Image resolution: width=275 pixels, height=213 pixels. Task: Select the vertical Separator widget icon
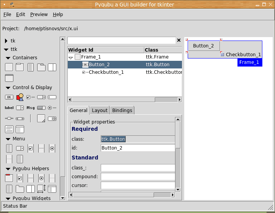[31, 119]
